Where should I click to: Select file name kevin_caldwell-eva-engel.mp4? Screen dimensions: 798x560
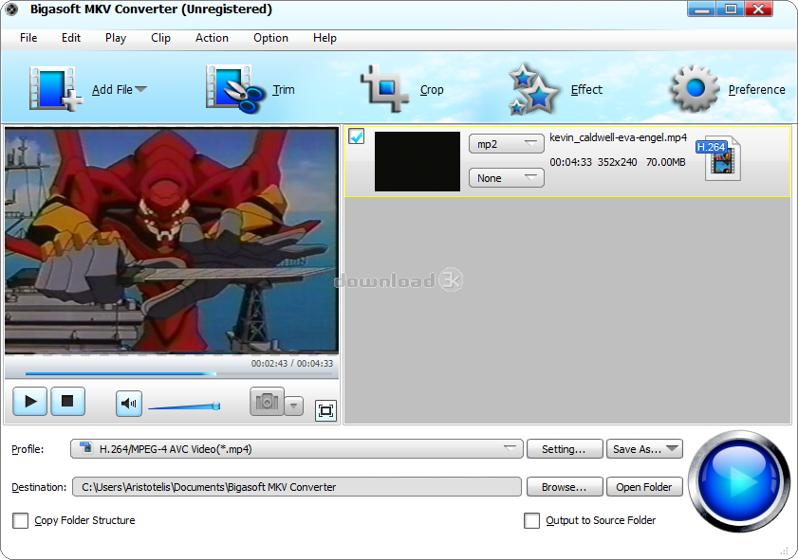pos(619,137)
